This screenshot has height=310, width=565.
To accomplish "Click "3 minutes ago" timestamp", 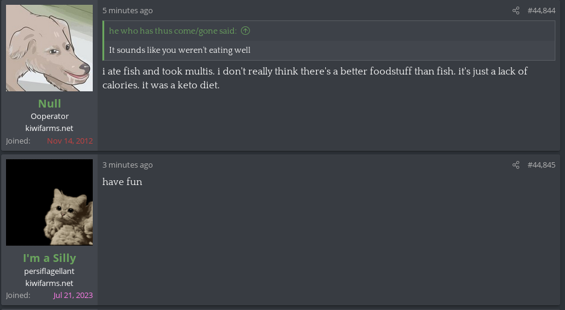I will [x=127, y=165].
